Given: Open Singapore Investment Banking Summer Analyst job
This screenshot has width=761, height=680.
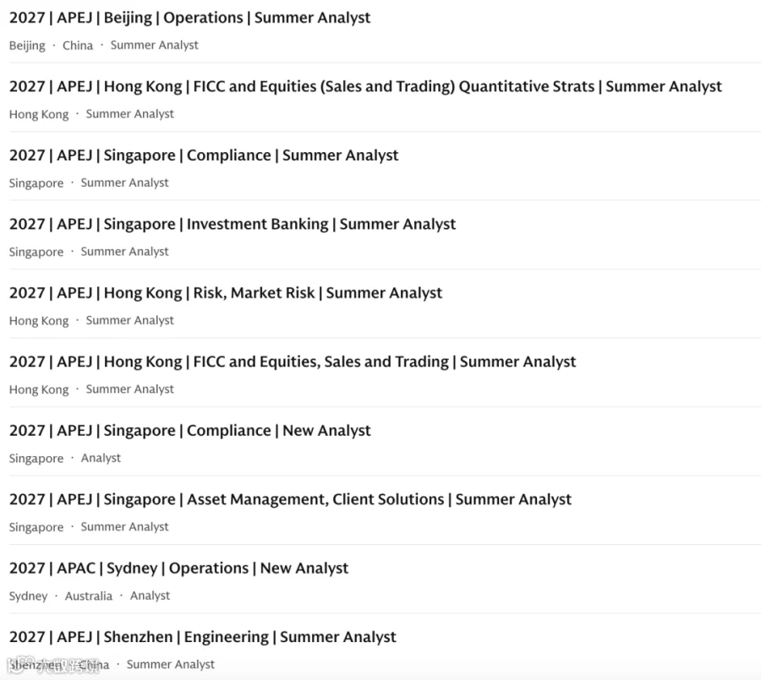Looking at the screenshot, I should point(233,224).
